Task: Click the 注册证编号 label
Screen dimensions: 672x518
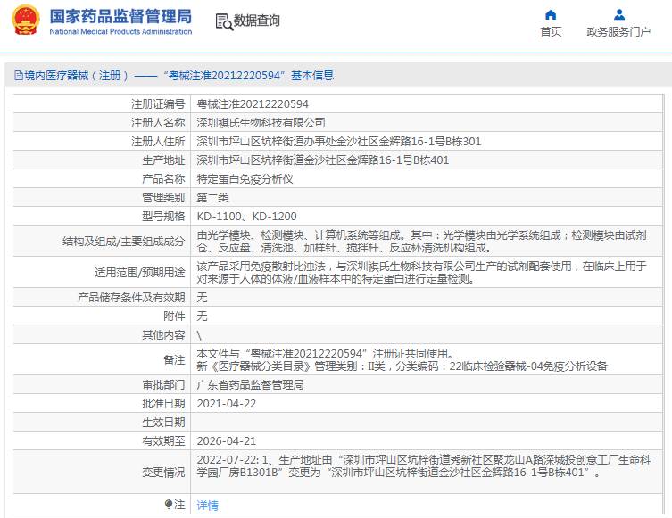Action: [158, 104]
